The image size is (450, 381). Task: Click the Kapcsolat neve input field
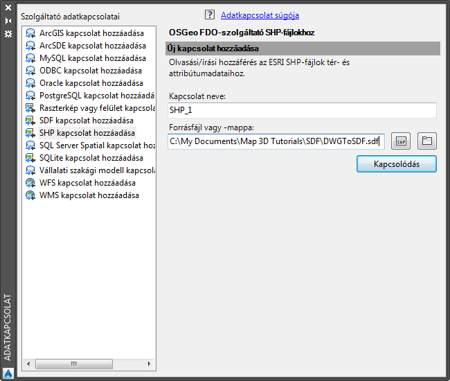[302, 110]
